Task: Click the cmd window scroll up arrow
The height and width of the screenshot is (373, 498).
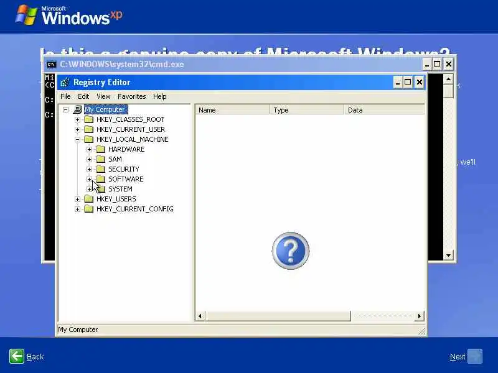Action: [x=448, y=79]
